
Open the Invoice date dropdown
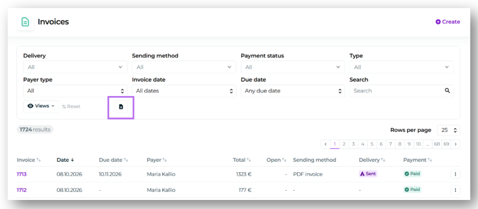(184, 91)
